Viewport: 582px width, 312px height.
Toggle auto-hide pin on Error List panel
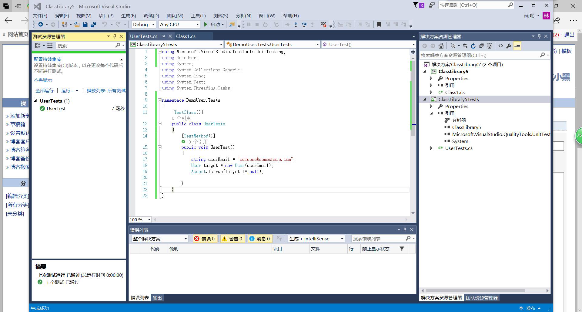point(405,230)
